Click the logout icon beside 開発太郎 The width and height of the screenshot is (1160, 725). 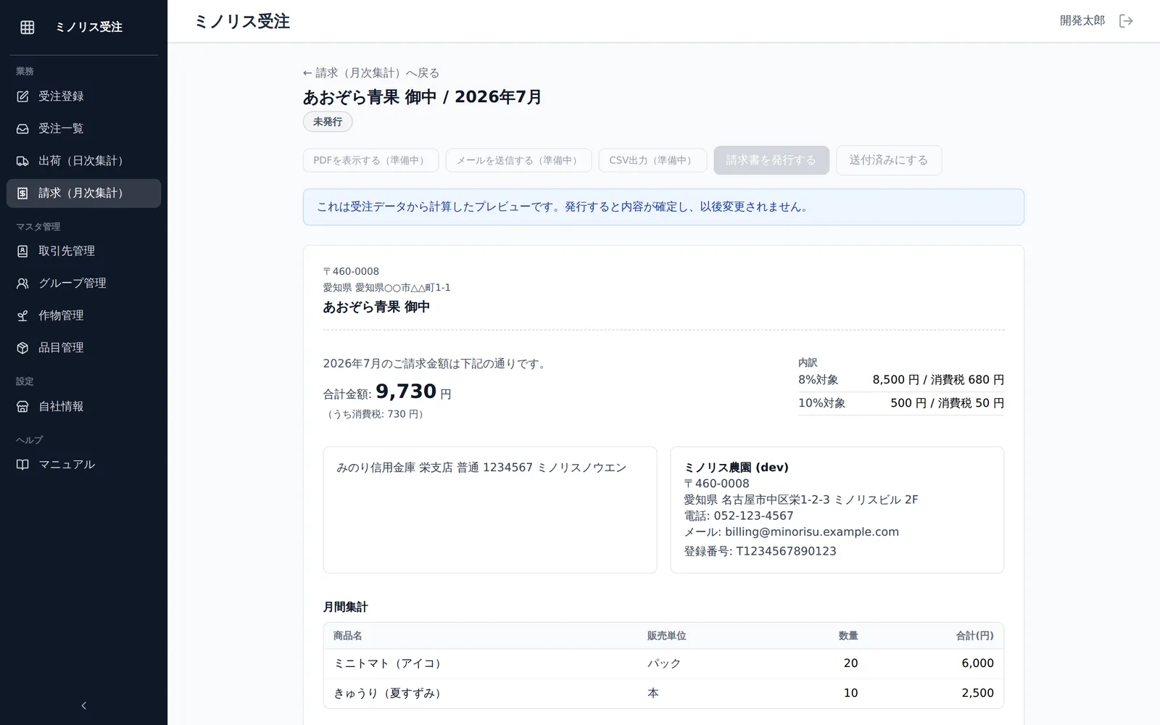(1126, 21)
